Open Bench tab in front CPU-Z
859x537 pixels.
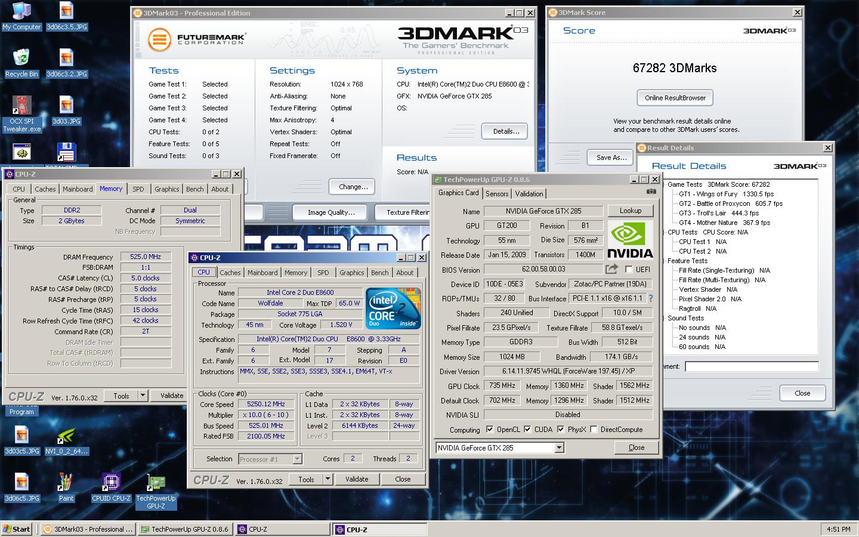pyautogui.click(x=379, y=272)
